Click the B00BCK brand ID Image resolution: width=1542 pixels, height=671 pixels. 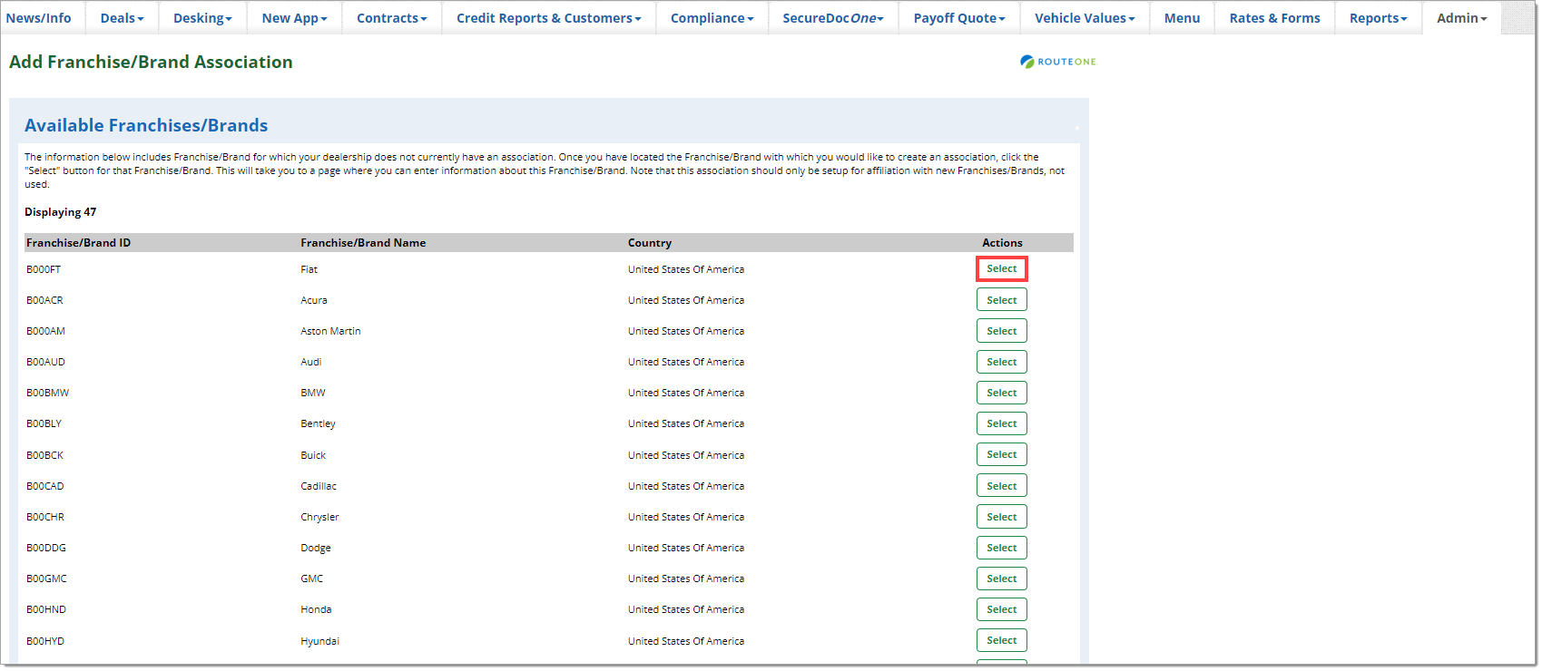(44, 455)
